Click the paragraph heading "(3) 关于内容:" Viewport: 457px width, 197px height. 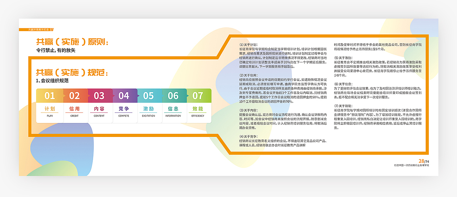pyautogui.click(x=248, y=110)
